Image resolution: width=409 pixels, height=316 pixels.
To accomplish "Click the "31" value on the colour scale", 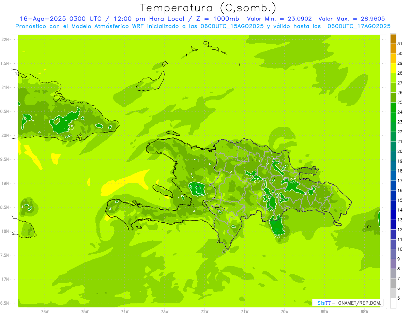I will click(x=400, y=44).
